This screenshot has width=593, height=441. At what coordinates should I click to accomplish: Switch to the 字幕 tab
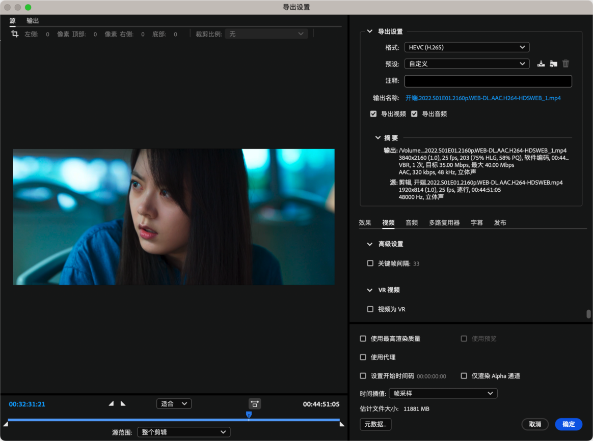(476, 223)
